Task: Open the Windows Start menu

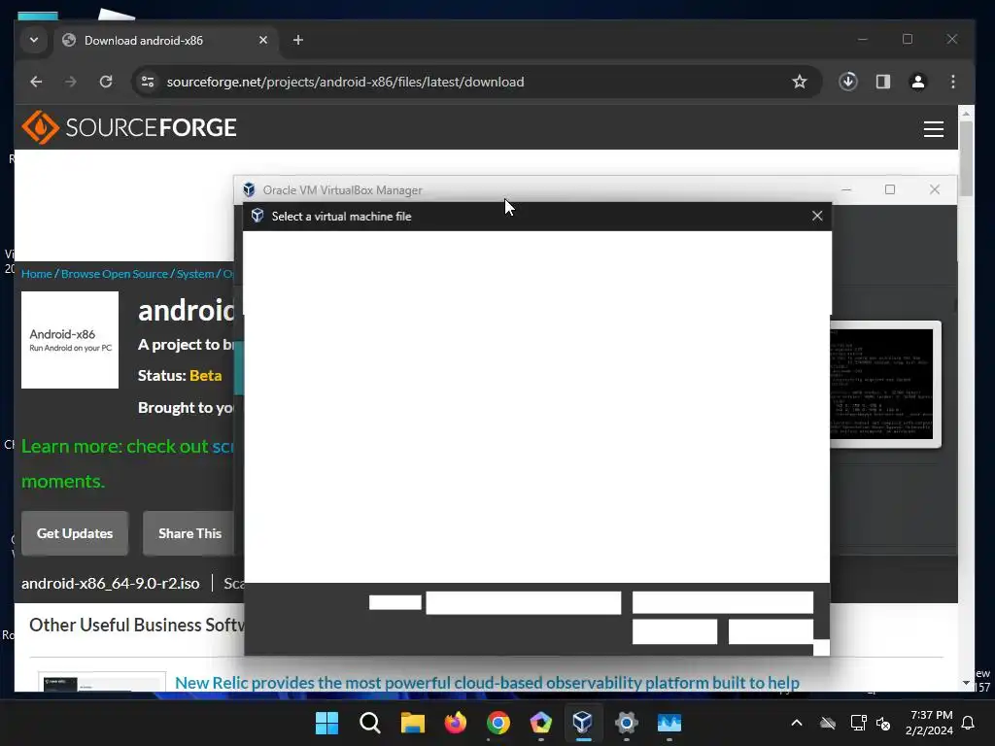Action: click(327, 723)
